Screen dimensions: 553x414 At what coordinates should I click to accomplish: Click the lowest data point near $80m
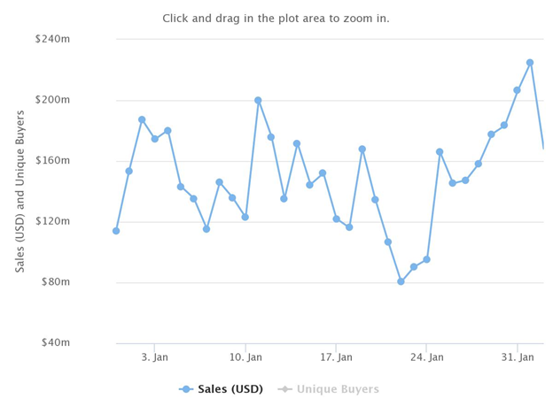coord(401,281)
